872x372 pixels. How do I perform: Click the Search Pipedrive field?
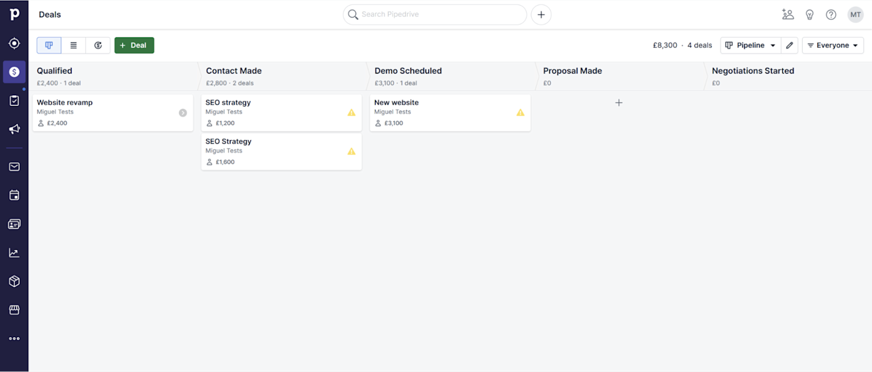435,14
